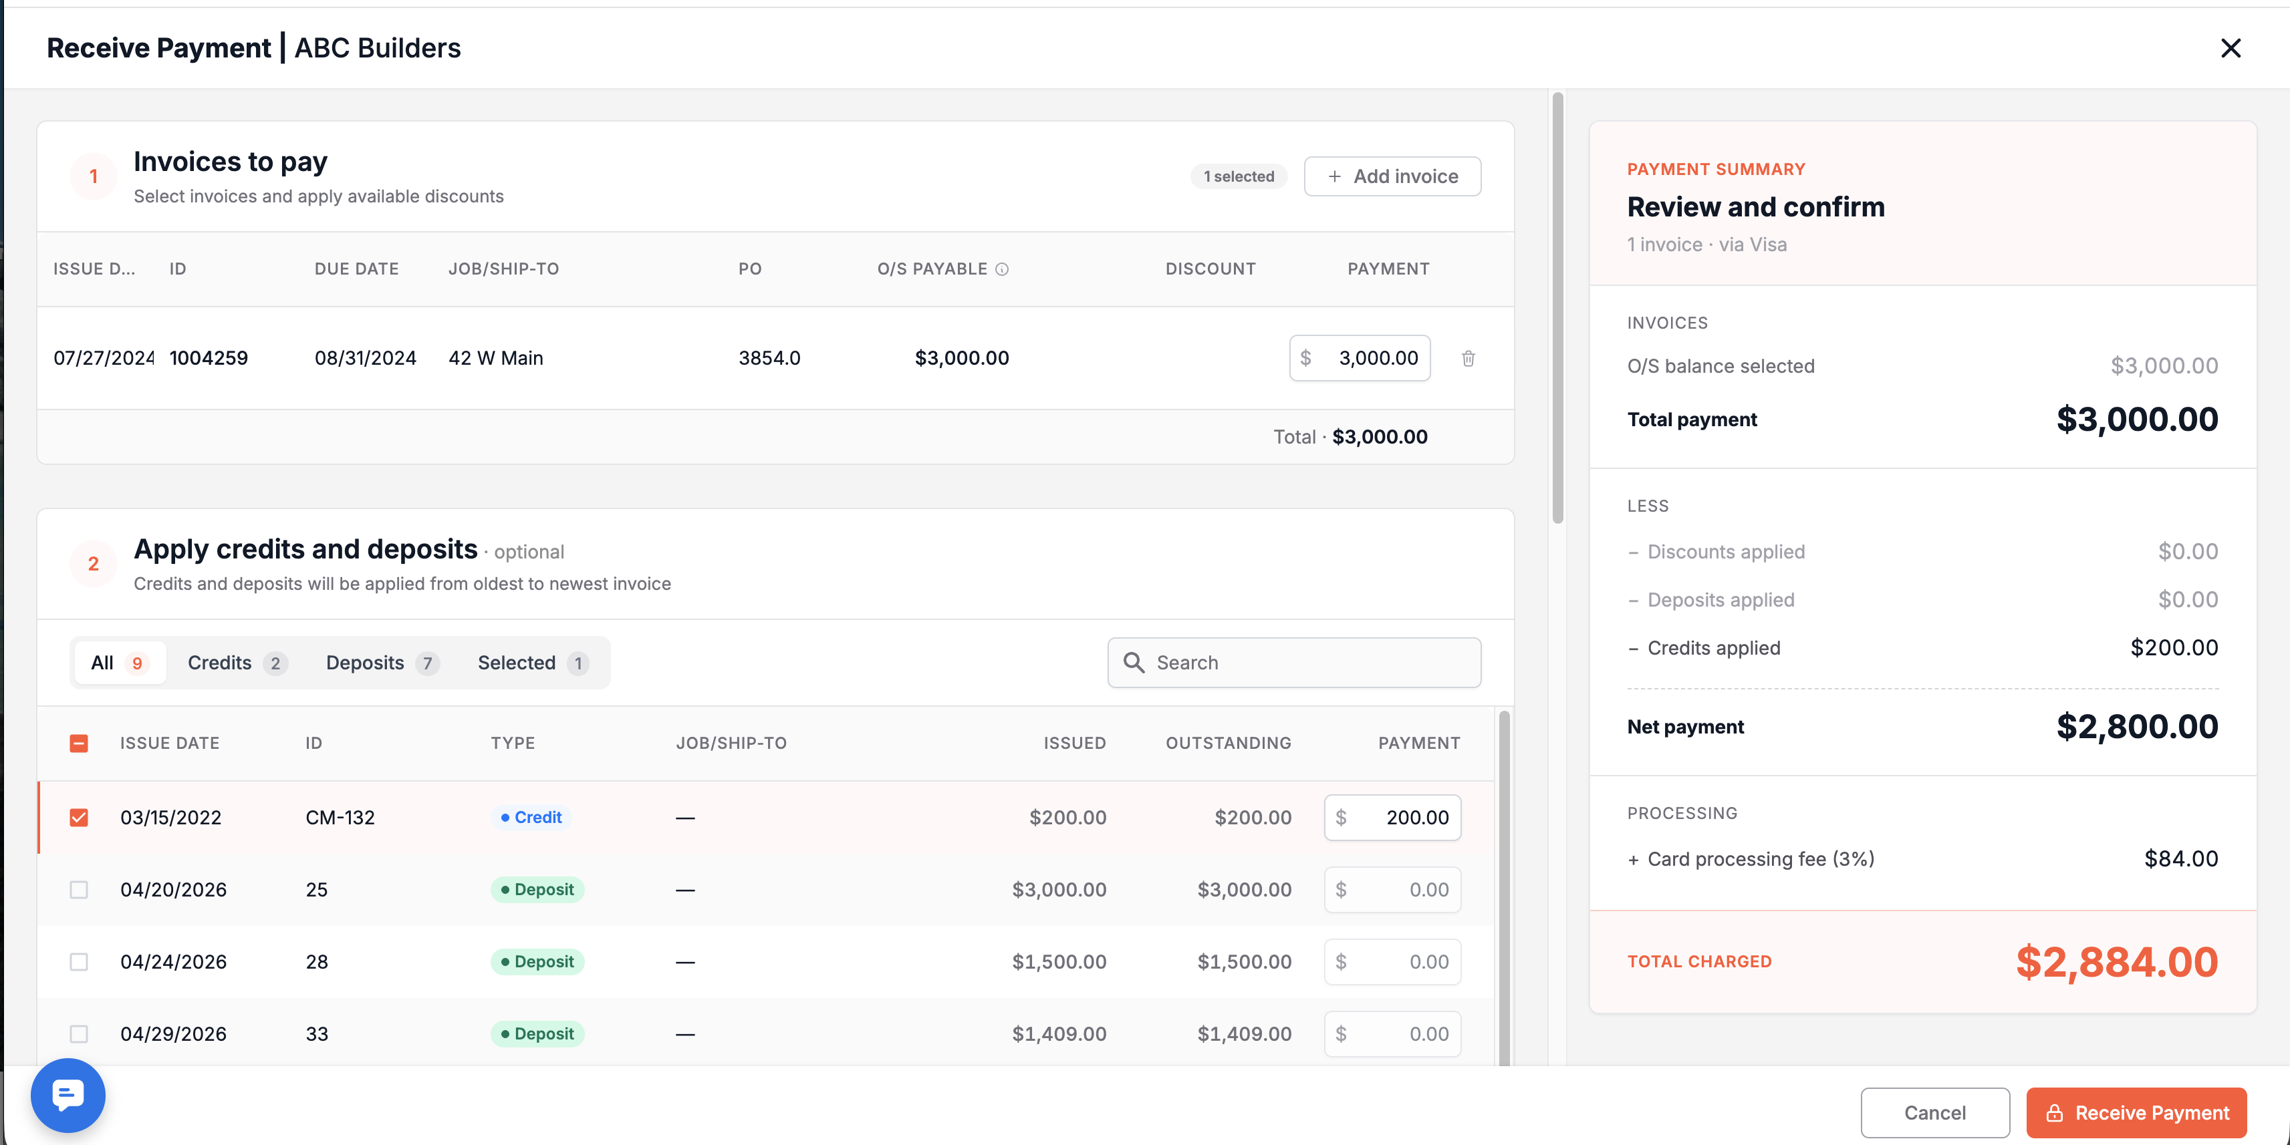2290x1145 pixels.
Task: Click the O/S Payable info icon
Action: pos(1002,269)
